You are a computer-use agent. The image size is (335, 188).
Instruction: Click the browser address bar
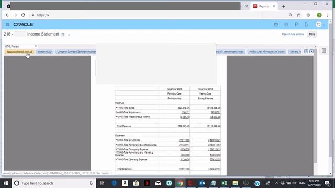pyautogui.click(x=148, y=15)
